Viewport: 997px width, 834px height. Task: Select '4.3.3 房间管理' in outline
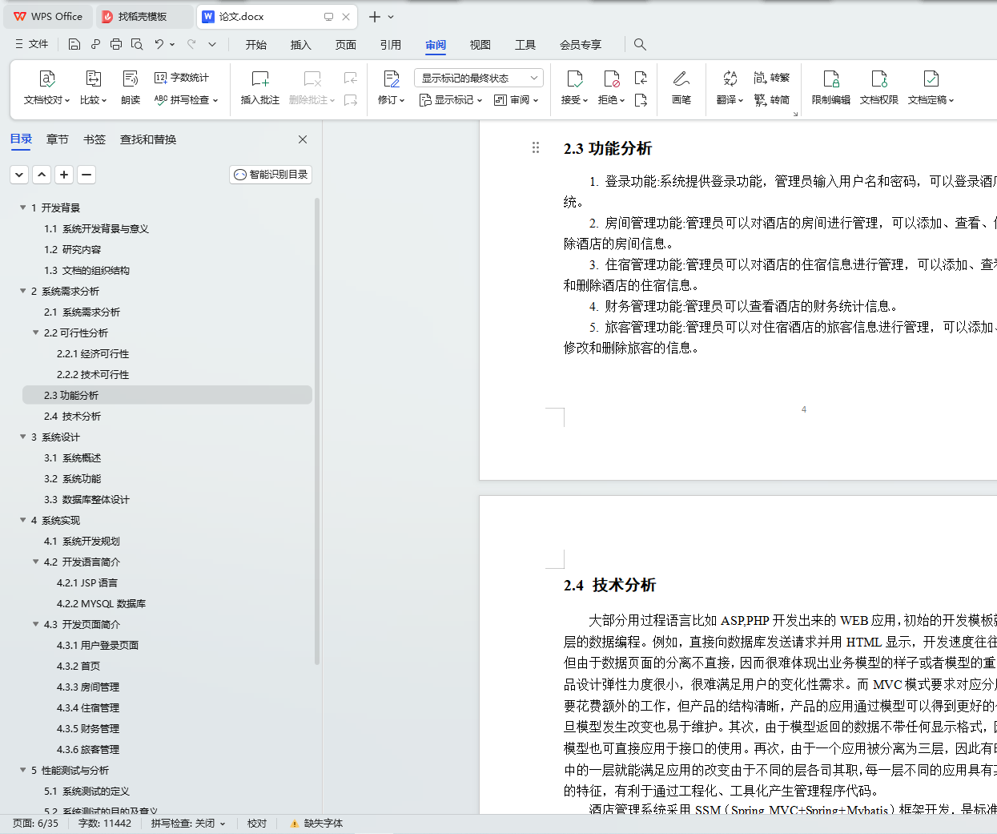tap(167, 687)
